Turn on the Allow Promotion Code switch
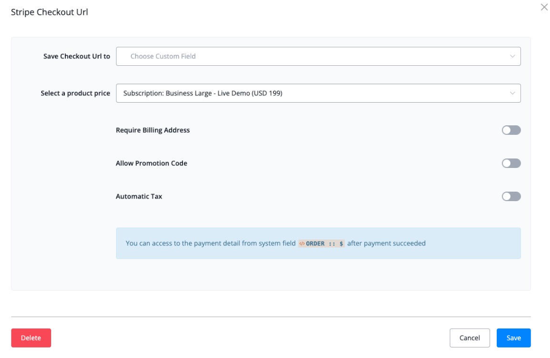 (x=511, y=163)
